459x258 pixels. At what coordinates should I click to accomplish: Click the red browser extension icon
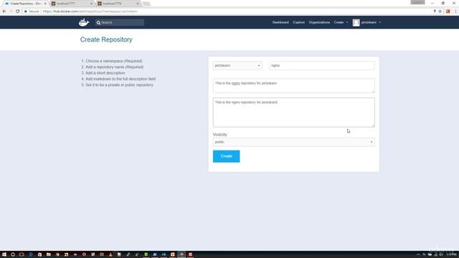coord(448,11)
